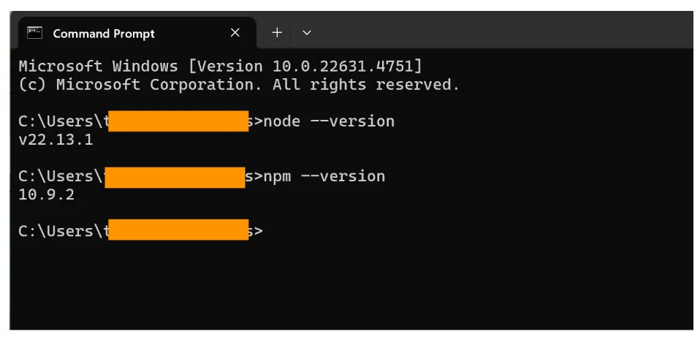The width and height of the screenshot is (700, 337).
Task: Click the 10.9.2 output line
Action: (x=47, y=195)
